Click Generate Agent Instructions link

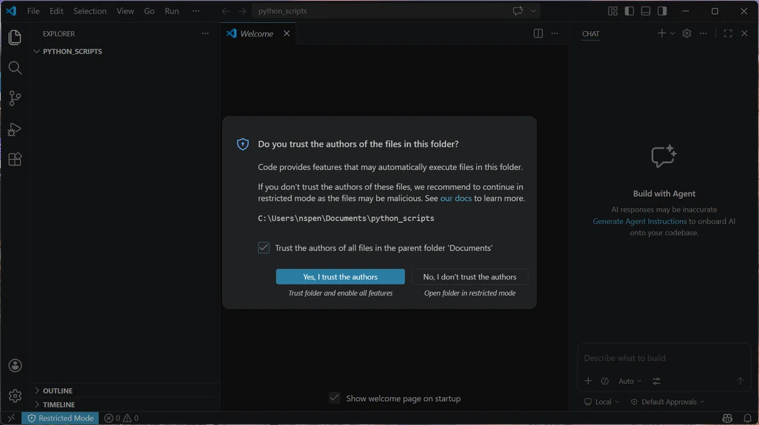point(639,221)
